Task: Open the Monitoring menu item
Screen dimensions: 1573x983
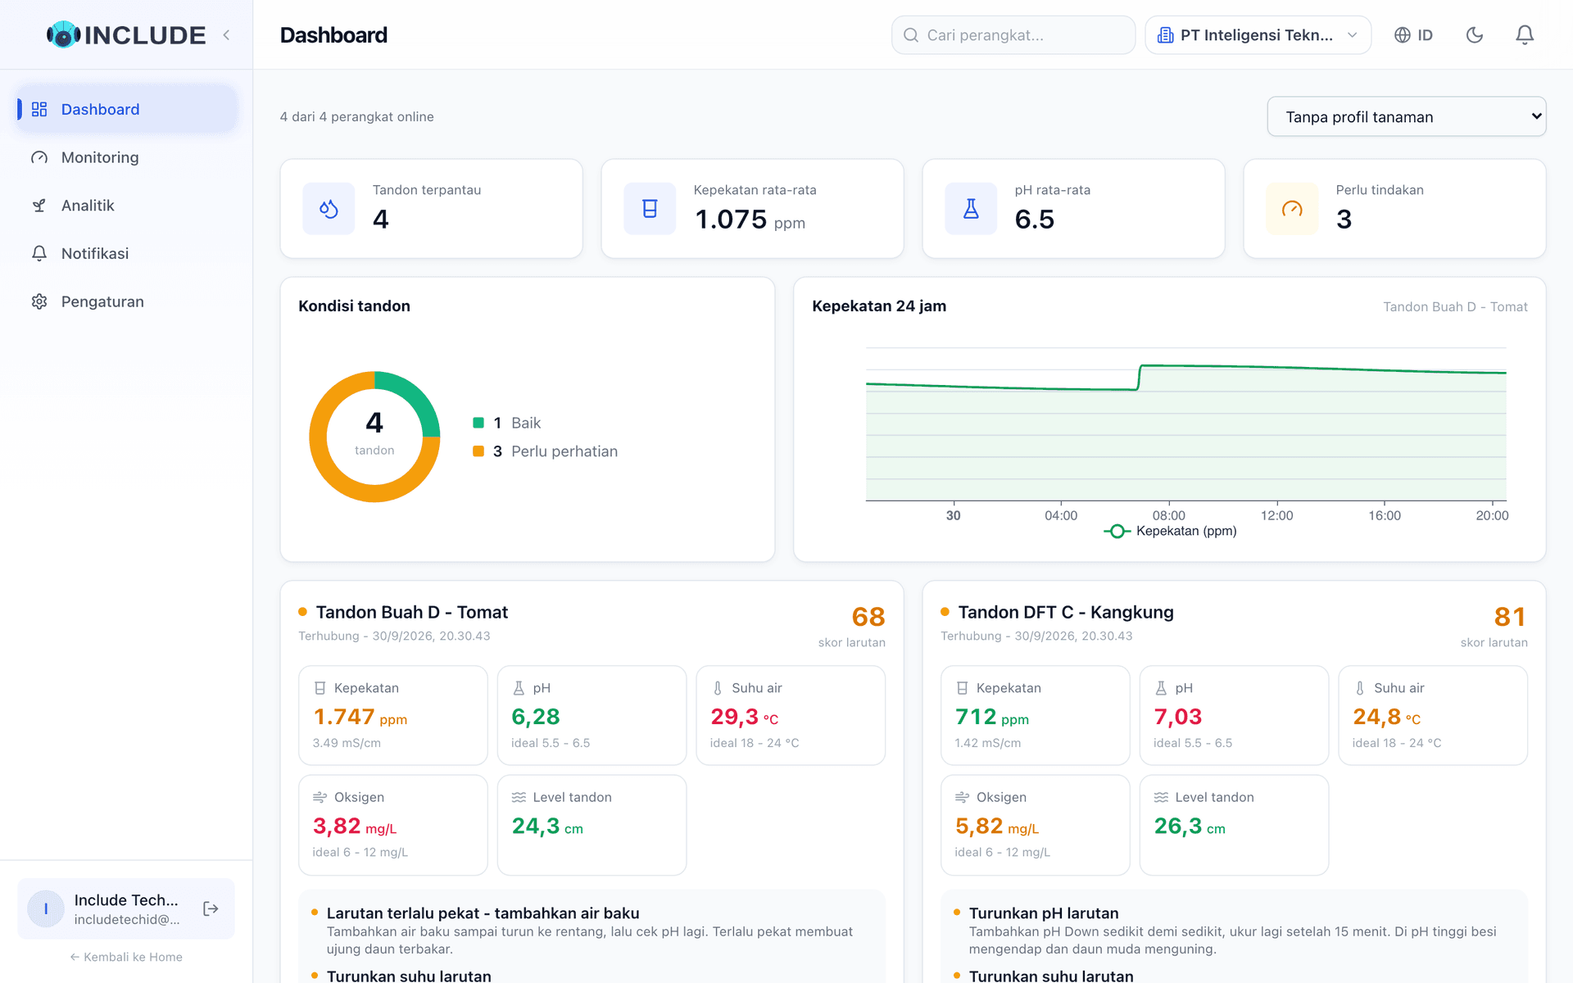Action: (127, 157)
